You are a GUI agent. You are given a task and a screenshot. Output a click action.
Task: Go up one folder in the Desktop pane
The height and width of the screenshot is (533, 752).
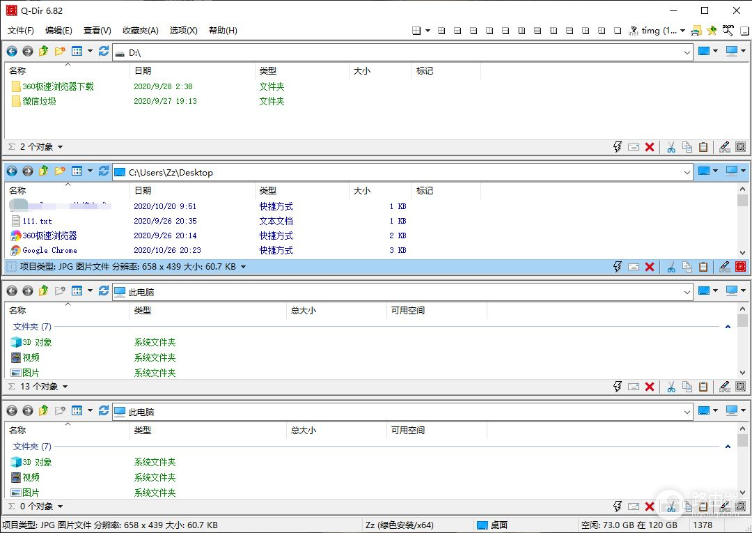click(x=44, y=171)
